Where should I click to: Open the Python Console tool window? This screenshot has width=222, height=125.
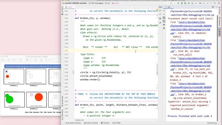tap(91, 123)
